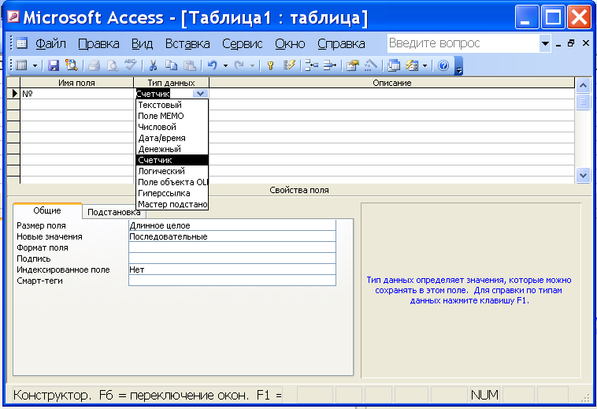This screenshot has width=597, height=409.
Task: Open the Сервис menu
Action: click(242, 44)
